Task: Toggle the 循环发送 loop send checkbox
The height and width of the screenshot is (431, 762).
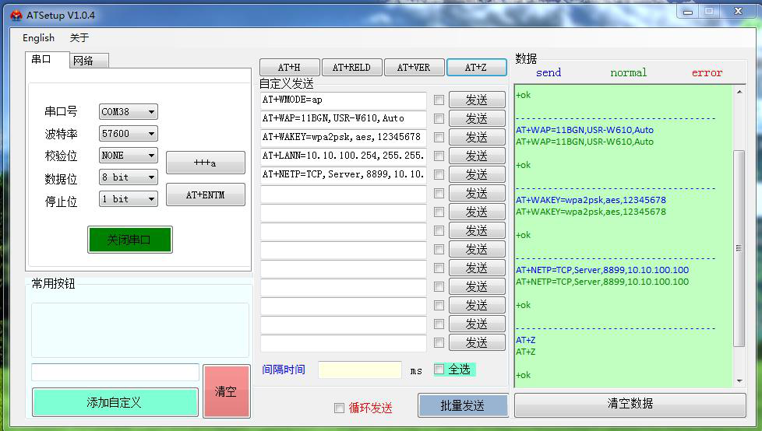Action: coord(339,408)
